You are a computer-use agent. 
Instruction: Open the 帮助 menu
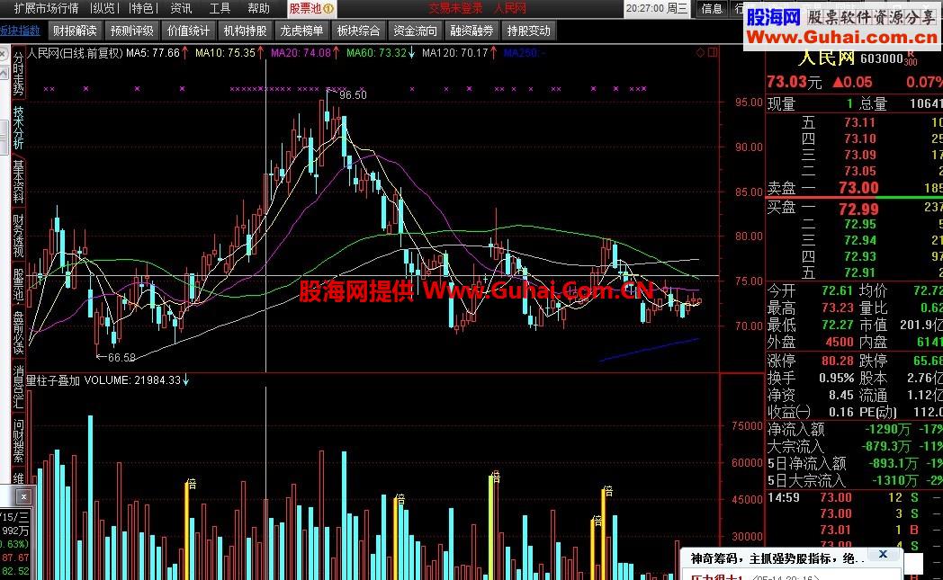coord(258,8)
